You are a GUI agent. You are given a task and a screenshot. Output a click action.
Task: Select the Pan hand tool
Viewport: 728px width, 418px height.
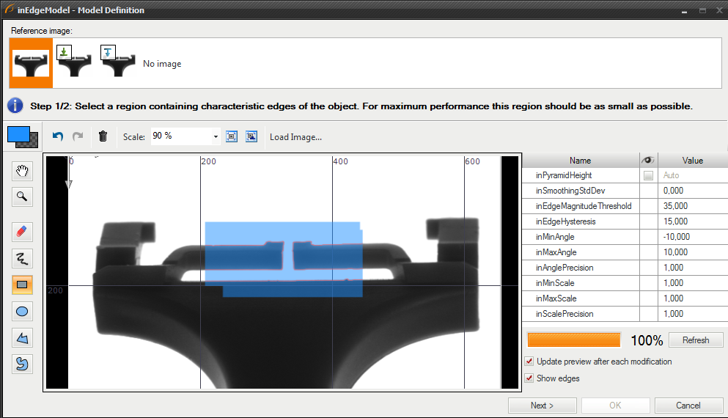tap(23, 172)
